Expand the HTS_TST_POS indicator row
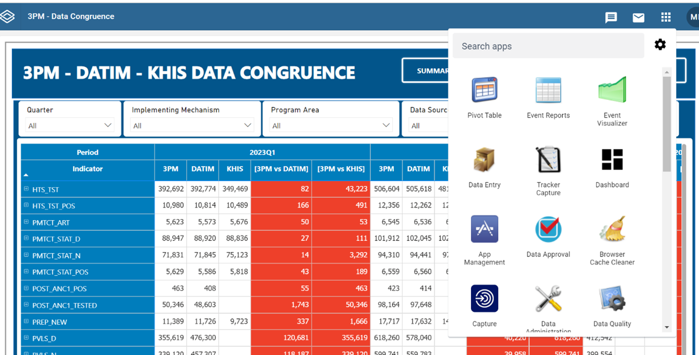 click(26, 205)
